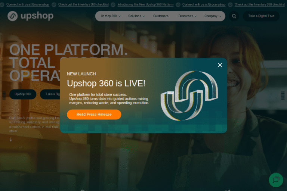Click the header 'Take a Digital Tour' button
287x191 pixels.
261,16
